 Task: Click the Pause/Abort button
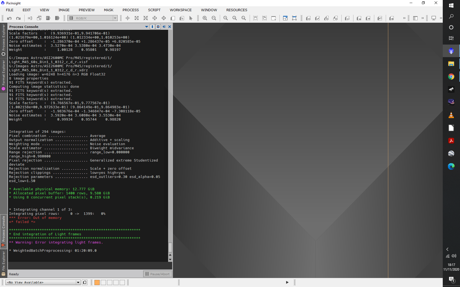point(157,274)
